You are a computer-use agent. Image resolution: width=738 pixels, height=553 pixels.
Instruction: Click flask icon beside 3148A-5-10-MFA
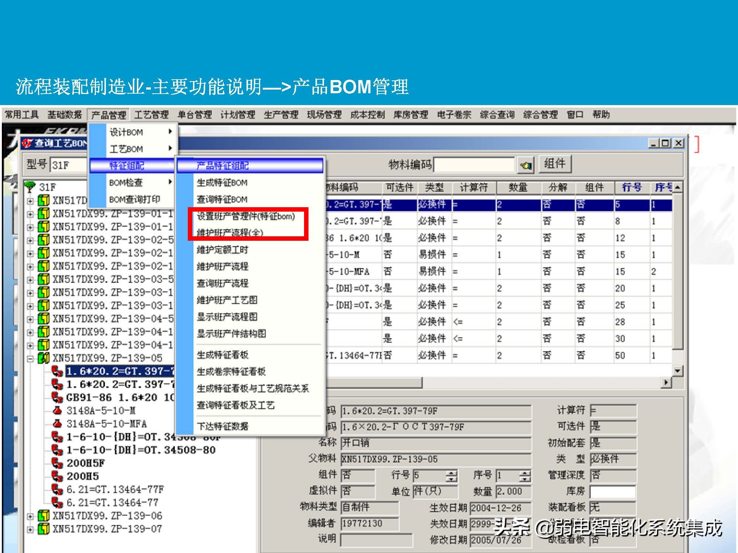pyautogui.click(x=57, y=423)
